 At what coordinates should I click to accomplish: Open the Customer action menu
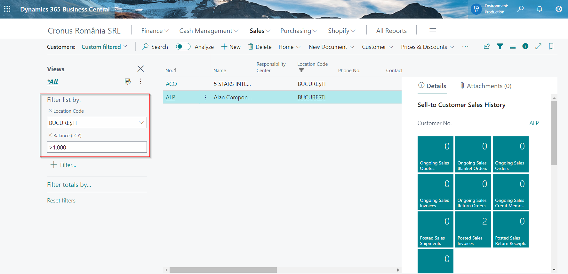click(x=377, y=47)
